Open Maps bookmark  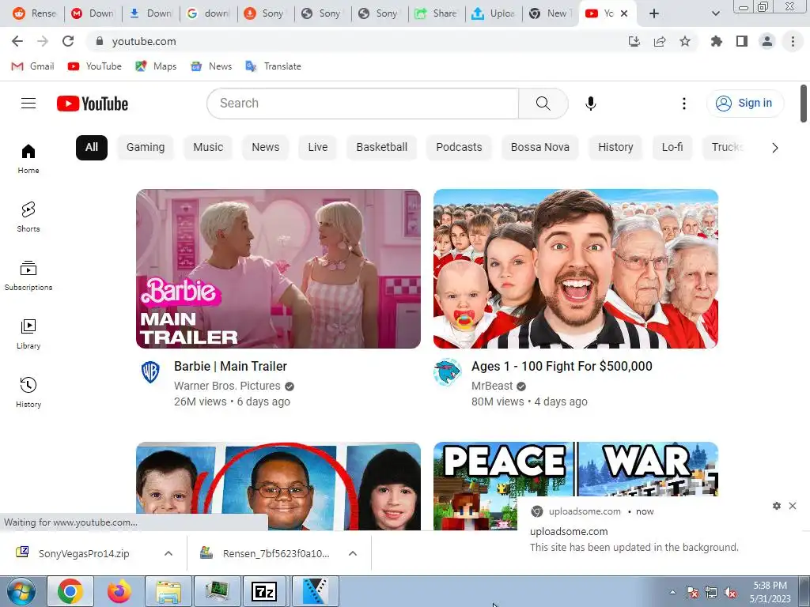tap(156, 66)
